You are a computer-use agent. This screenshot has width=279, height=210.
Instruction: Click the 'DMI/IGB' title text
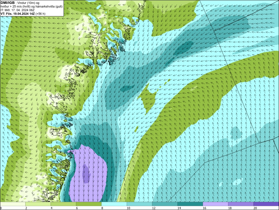pos(8,3)
